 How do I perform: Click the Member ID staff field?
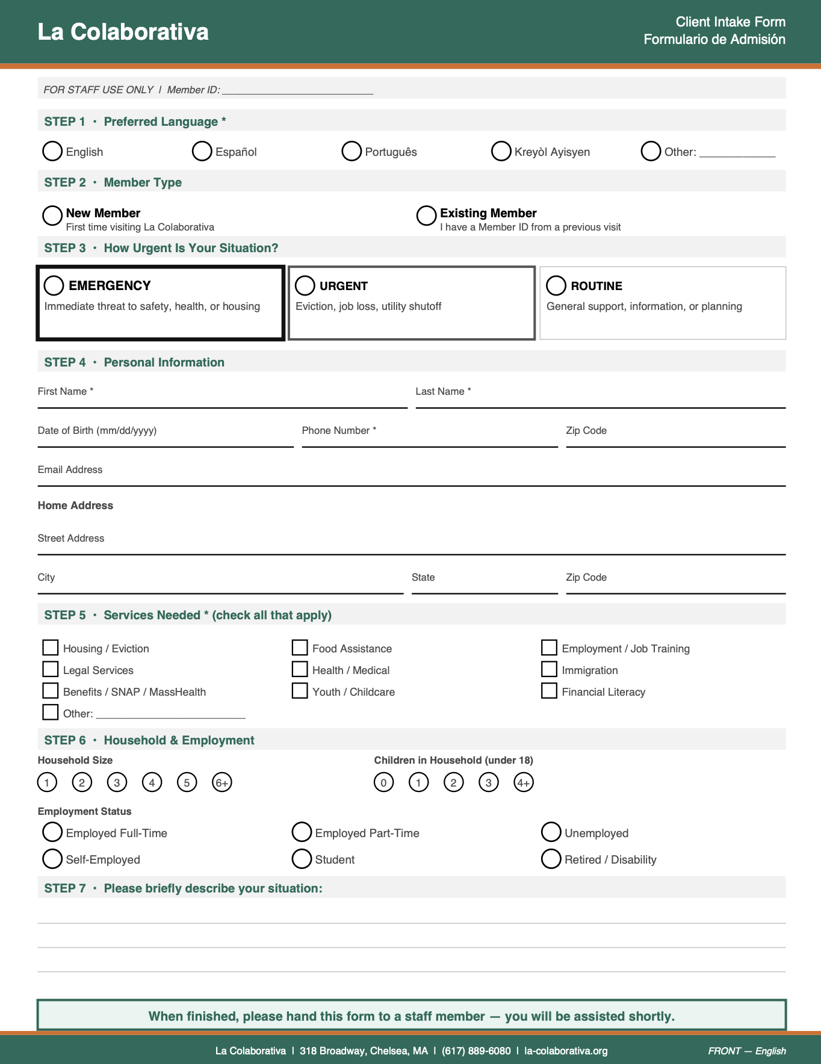tap(298, 90)
